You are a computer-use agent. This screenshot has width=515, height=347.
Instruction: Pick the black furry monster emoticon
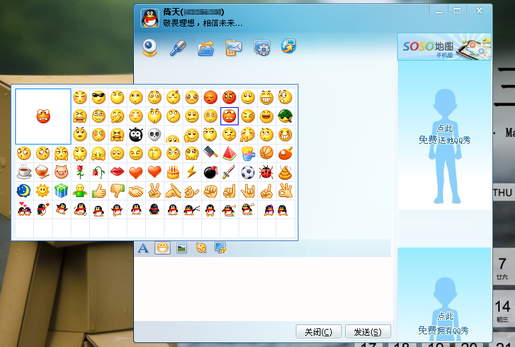coord(136,135)
